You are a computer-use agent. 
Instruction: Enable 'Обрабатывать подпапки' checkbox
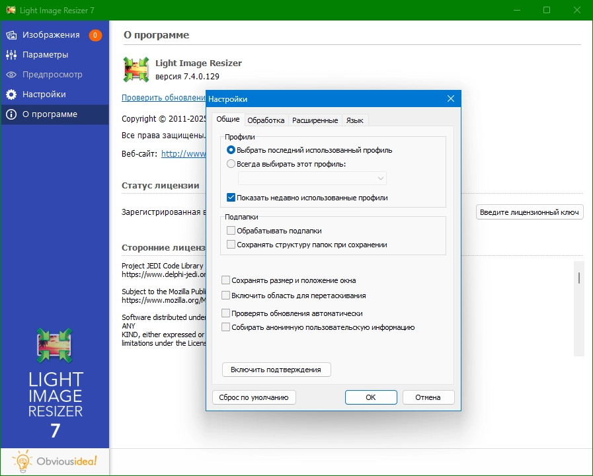pos(231,230)
